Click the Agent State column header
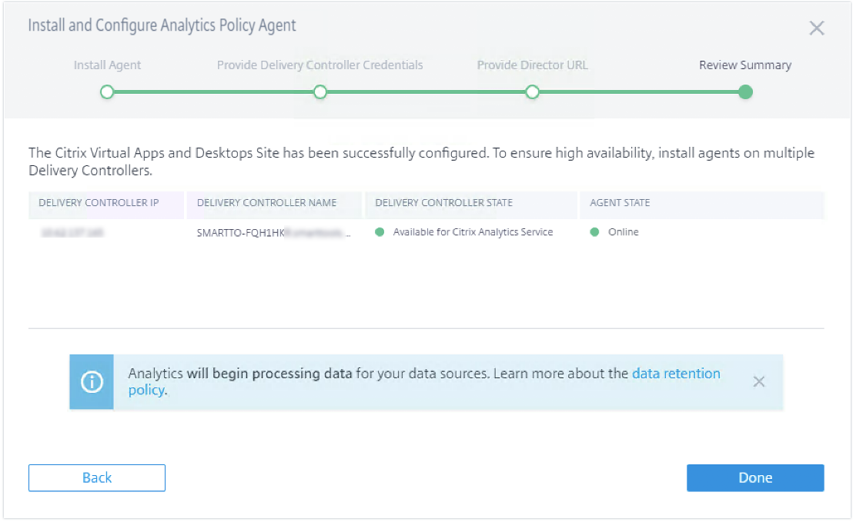This screenshot has height=522, width=853. coord(620,203)
